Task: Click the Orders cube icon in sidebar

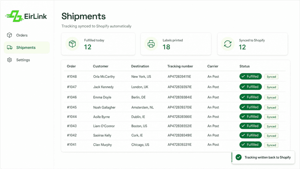Action: [9, 35]
